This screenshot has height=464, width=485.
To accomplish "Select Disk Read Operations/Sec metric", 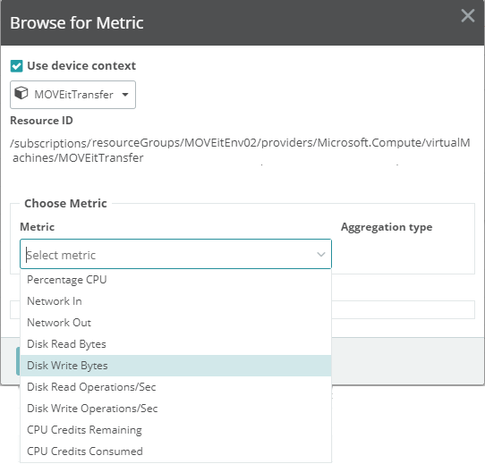I will [x=175, y=387].
